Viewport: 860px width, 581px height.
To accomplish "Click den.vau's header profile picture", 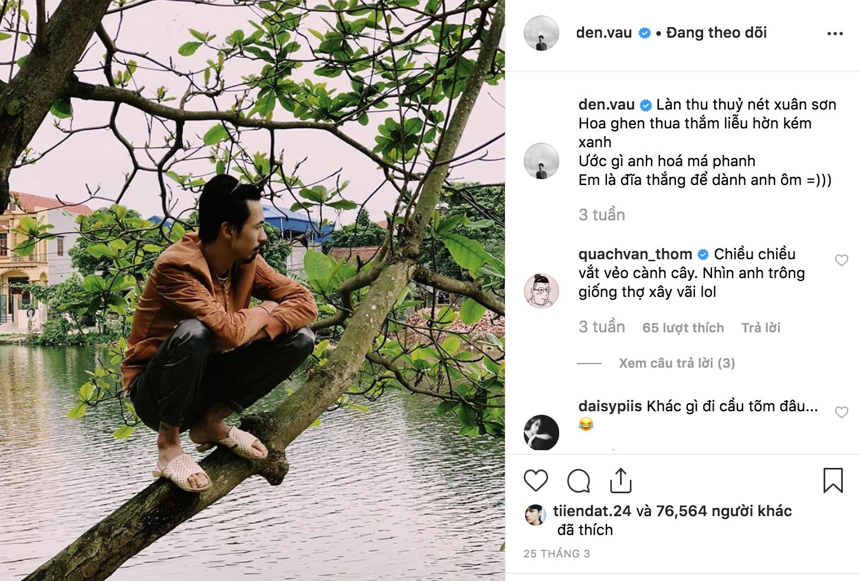I will (541, 33).
